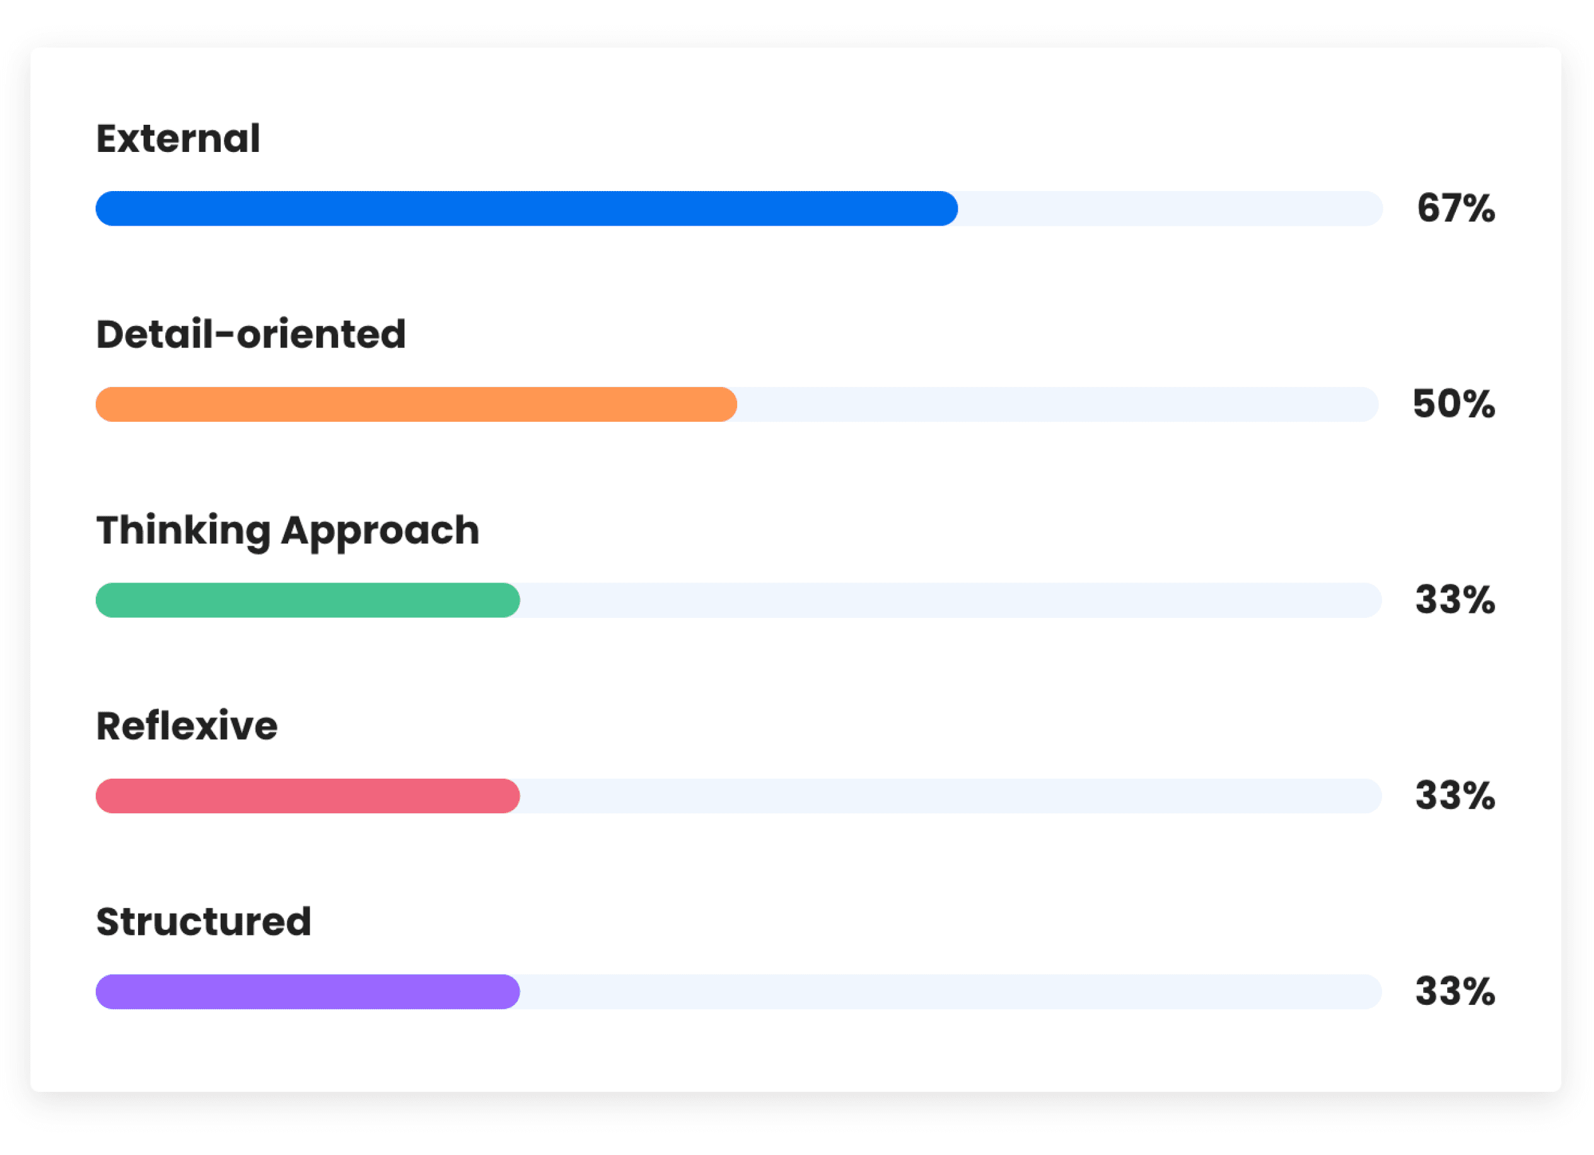Click the Structured label
Viewport: 1594px width, 1155px height.
pos(203,922)
